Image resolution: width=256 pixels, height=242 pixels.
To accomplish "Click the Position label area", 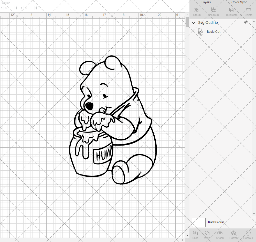I will (5, 3).
